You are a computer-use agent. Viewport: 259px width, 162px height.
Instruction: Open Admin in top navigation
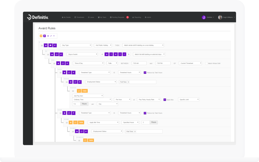148,17
